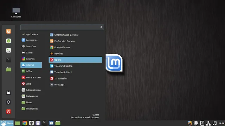Launch Software Manager from the favorites sidebar

8,41
